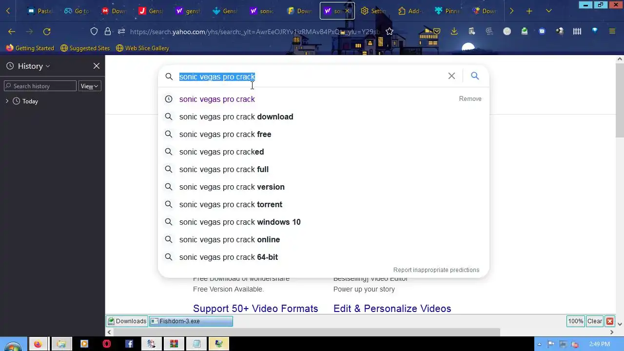
Task: Go back with the browser back arrow
Action: tap(12, 32)
